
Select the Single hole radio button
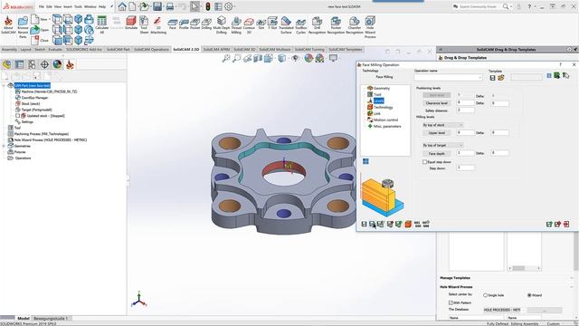pyautogui.click(x=486, y=295)
